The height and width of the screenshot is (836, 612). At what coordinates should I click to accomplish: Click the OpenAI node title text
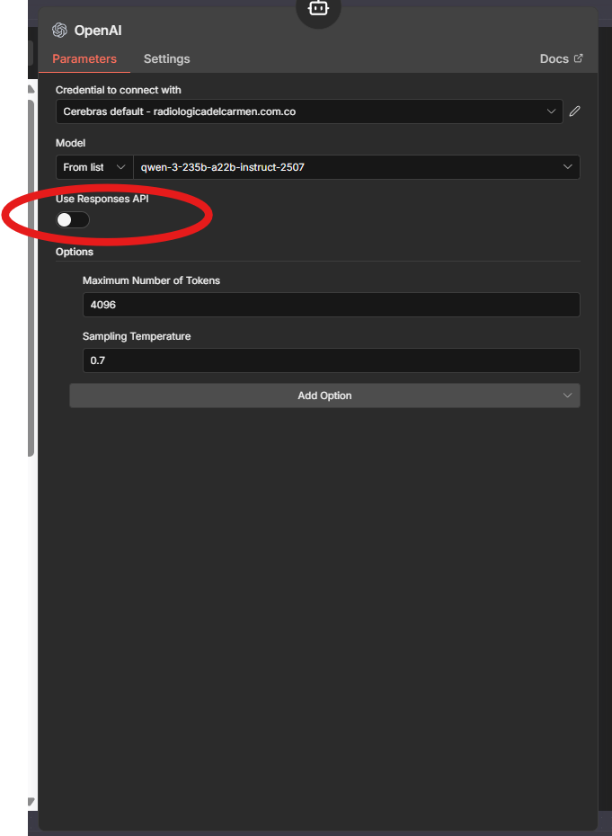coord(98,31)
